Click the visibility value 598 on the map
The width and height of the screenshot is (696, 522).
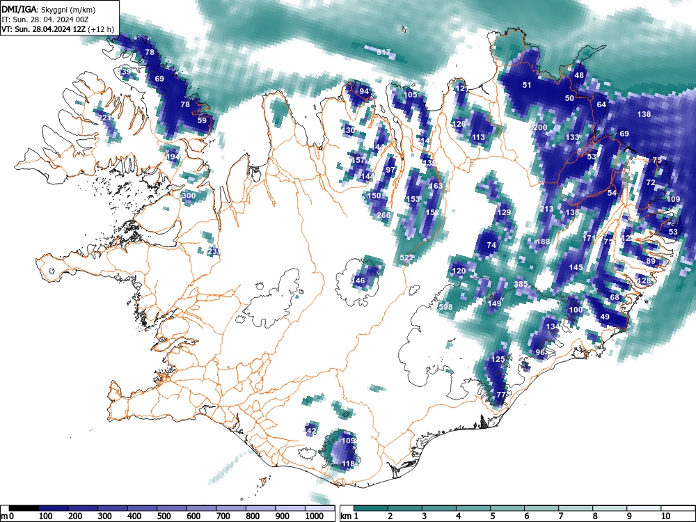[x=445, y=307]
